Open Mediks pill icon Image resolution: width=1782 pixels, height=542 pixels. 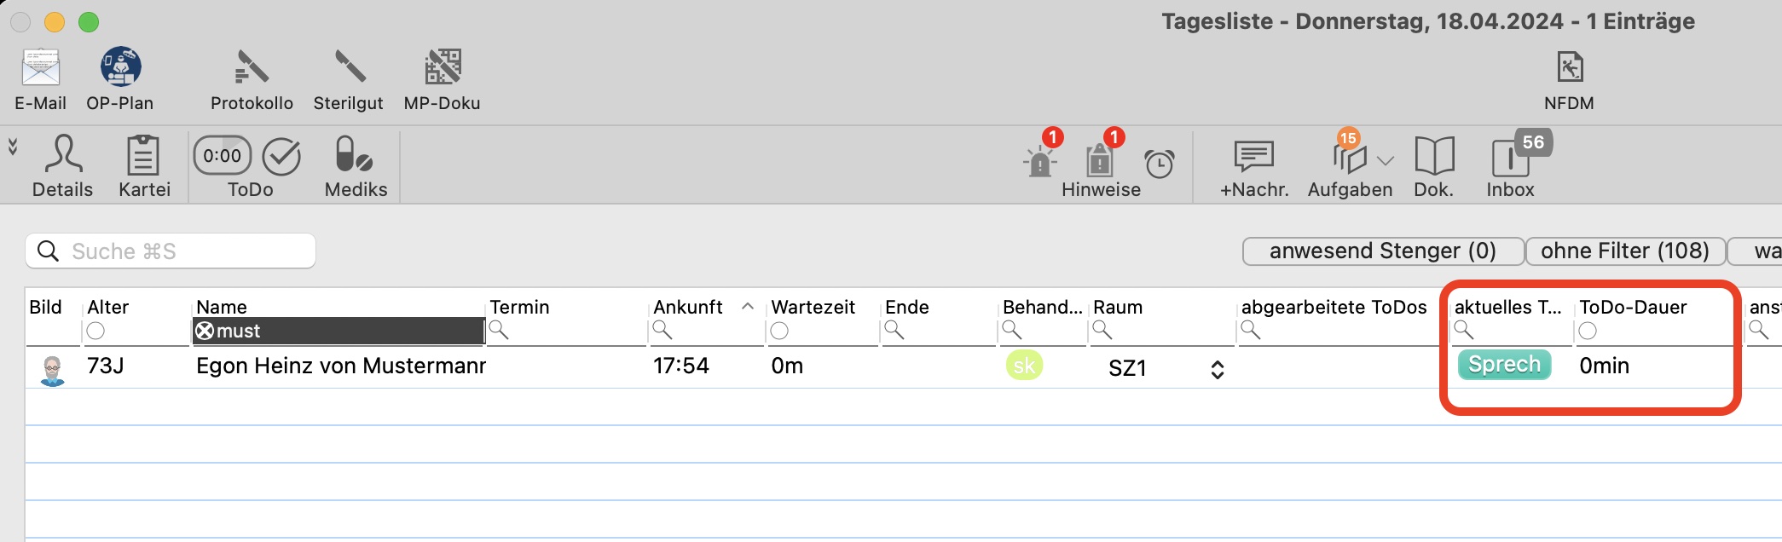pos(355,156)
